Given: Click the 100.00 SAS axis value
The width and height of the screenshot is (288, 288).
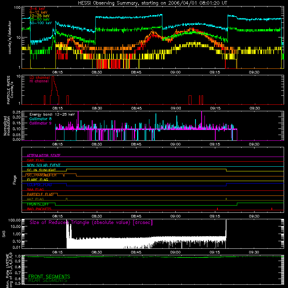Looking at the screenshot, I should point(14,220).
